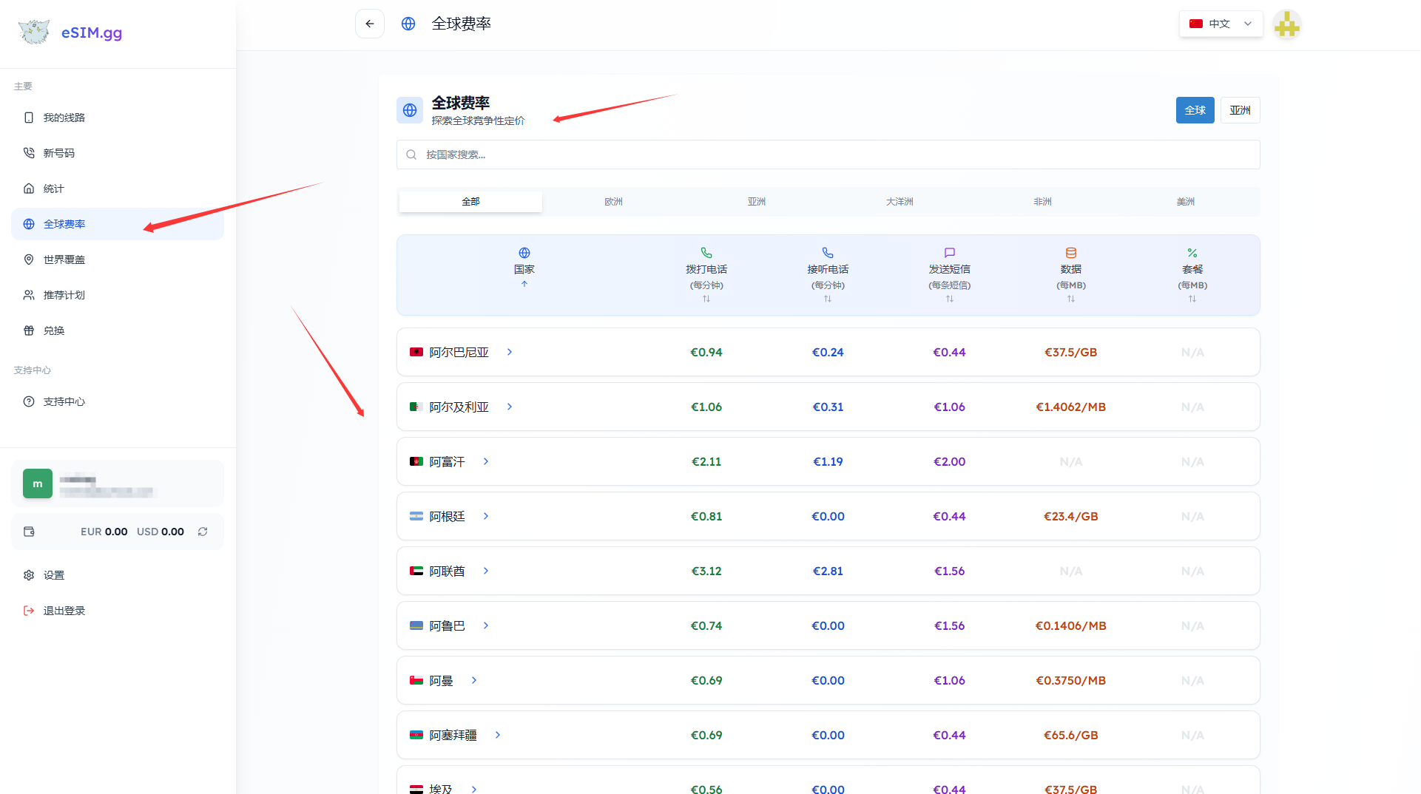Click the wallet icon beside EUR balance
The height and width of the screenshot is (794, 1421).
[x=30, y=532]
